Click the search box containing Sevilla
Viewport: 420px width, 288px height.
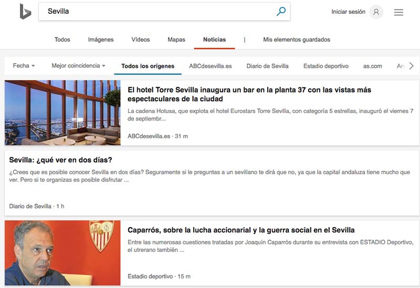(x=164, y=12)
